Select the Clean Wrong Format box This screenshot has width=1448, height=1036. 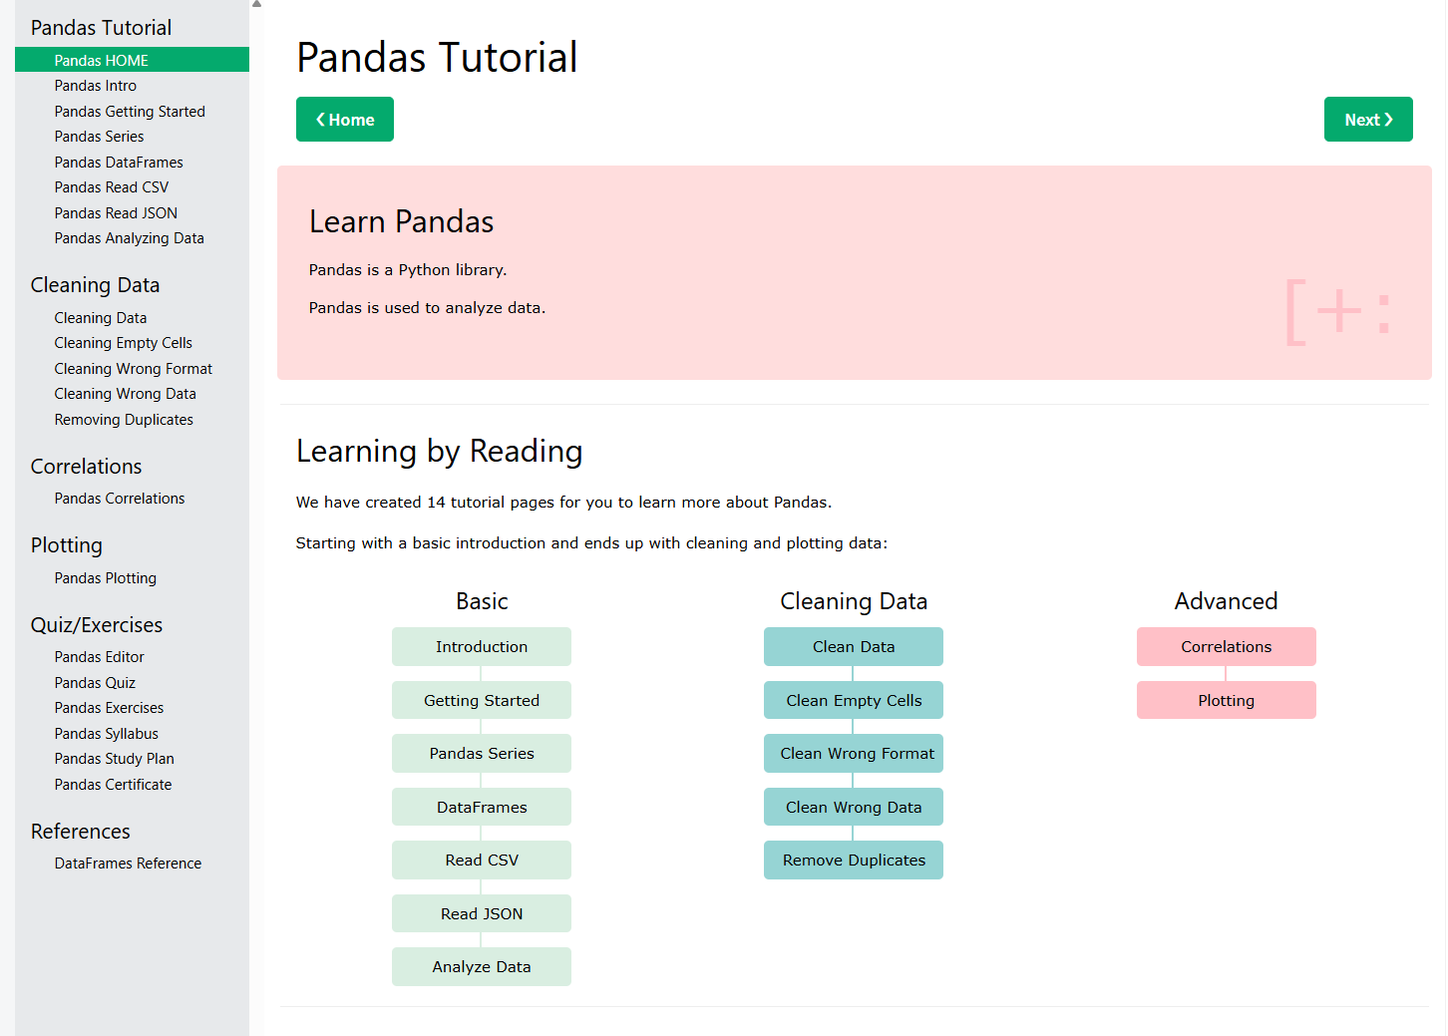(x=853, y=753)
